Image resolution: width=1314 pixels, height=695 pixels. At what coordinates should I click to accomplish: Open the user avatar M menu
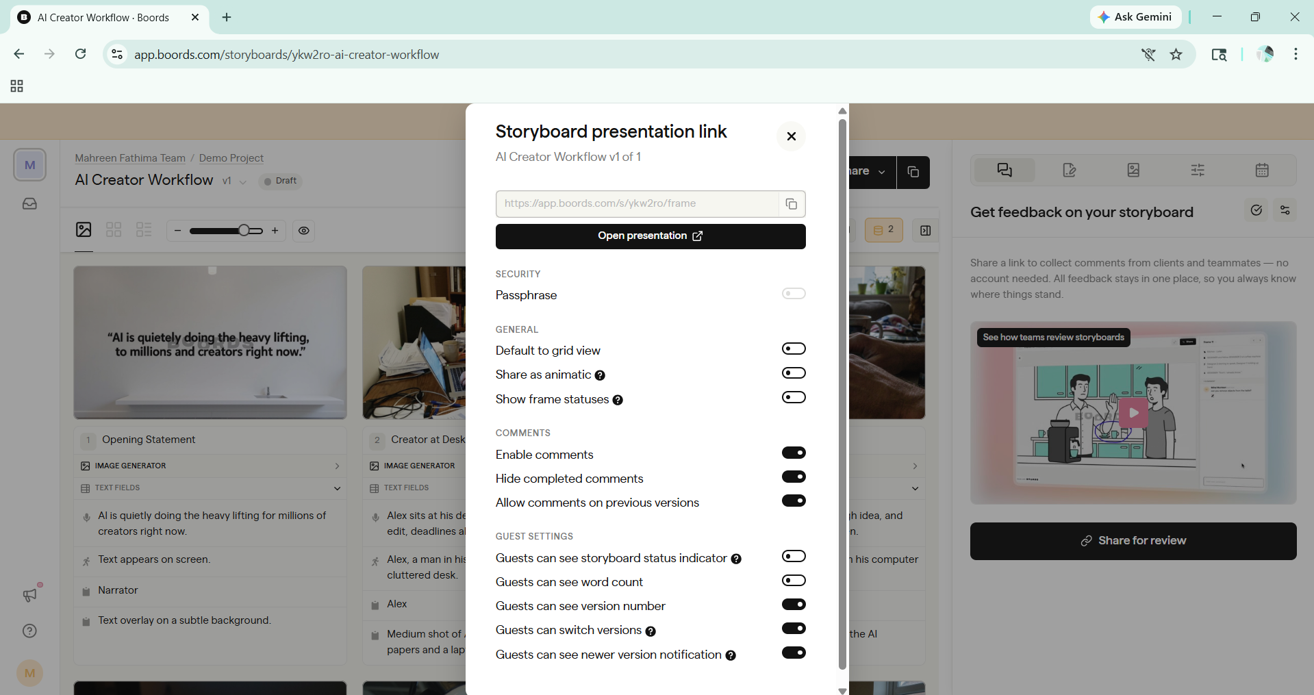[29, 673]
